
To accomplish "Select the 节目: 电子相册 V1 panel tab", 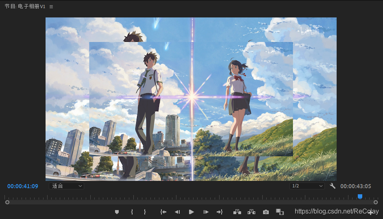I will [25, 6].
